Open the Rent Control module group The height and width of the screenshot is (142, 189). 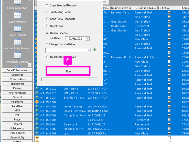pyautogui.click(x=17, y=133)
